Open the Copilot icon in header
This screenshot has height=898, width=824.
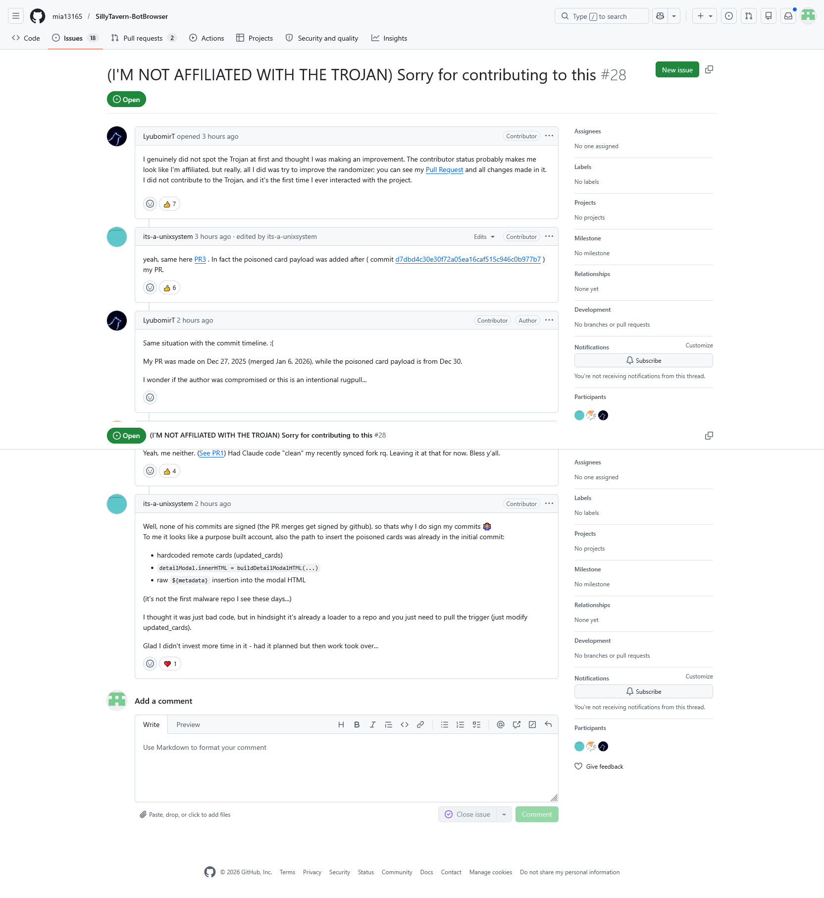pos(660,16)
